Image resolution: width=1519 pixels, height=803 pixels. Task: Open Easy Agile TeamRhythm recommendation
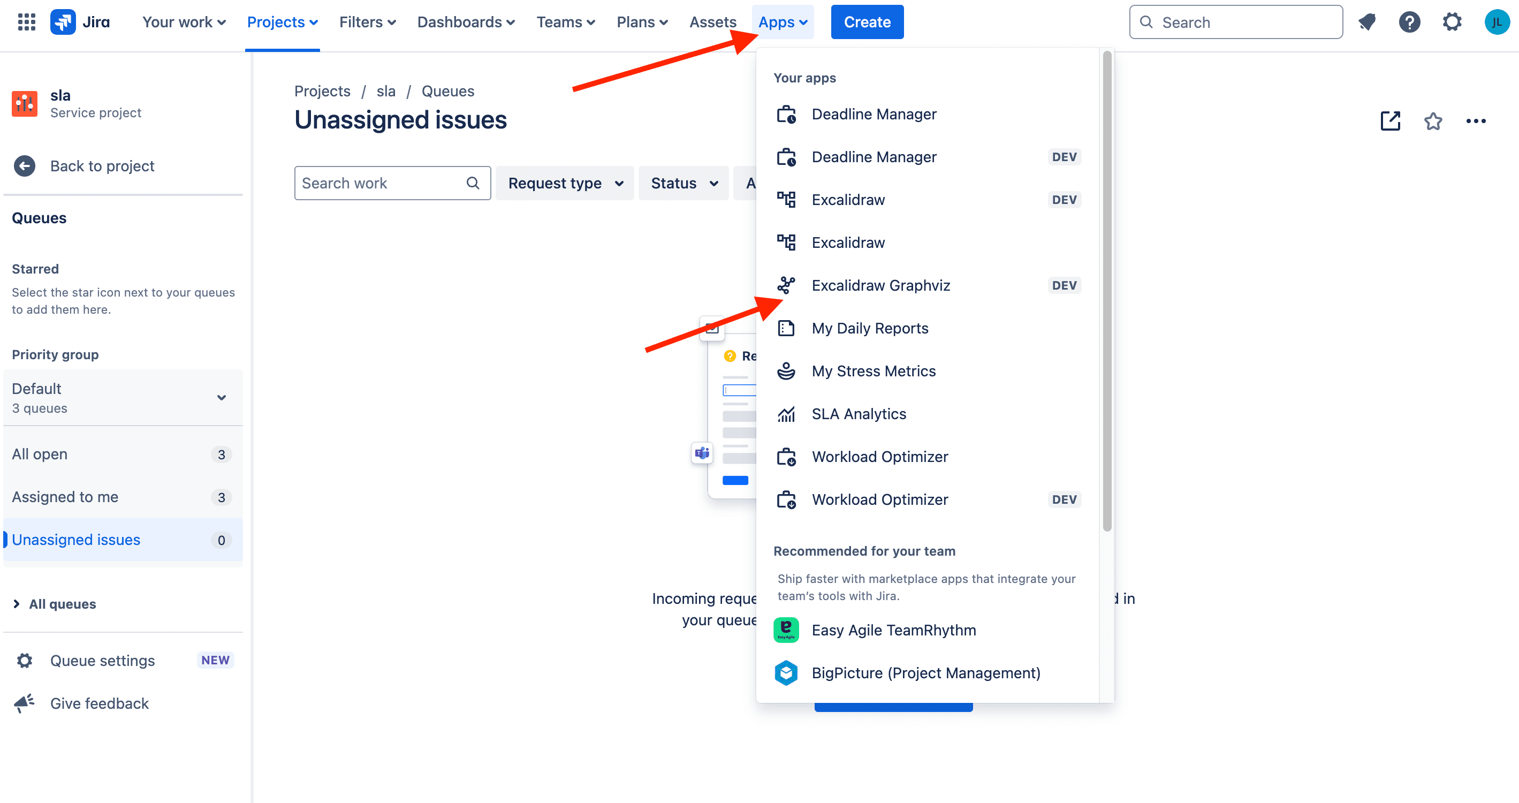coord(928,630)
